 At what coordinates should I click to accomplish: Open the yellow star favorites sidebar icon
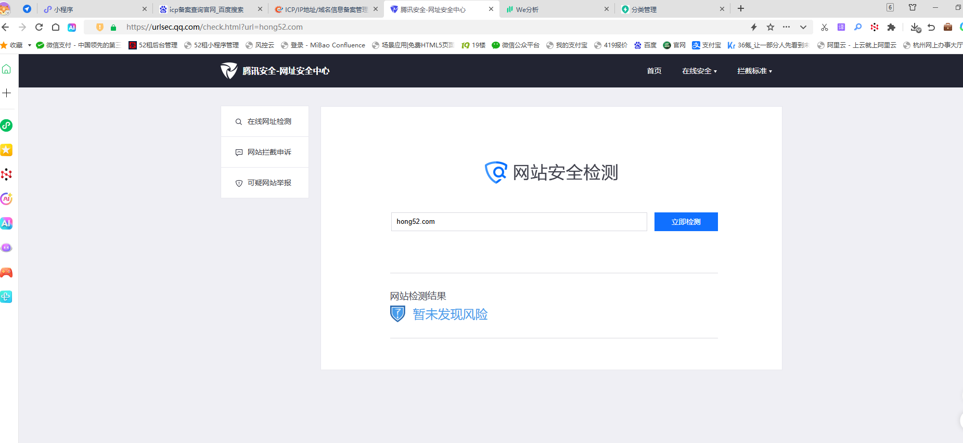point(6,150)
